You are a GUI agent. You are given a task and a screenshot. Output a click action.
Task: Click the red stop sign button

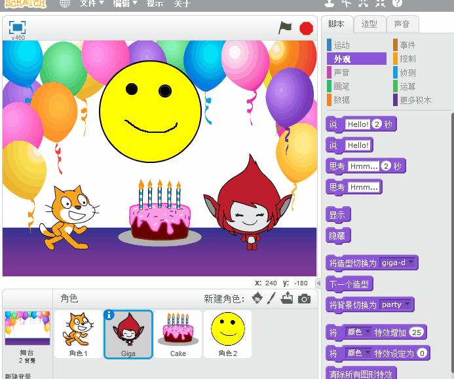(306, 28)
